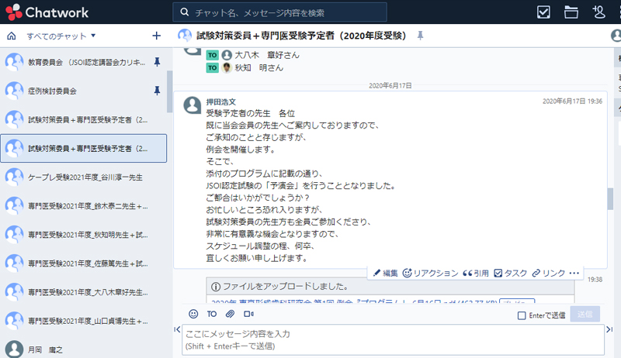Click the TO mention icon
The height and width of the screenshot is (358, 621).
click(x=212, y=314)
